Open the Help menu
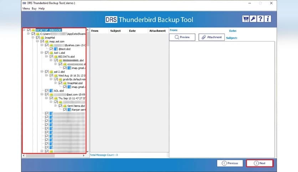 pyautogui.click(x=41, y=9)
